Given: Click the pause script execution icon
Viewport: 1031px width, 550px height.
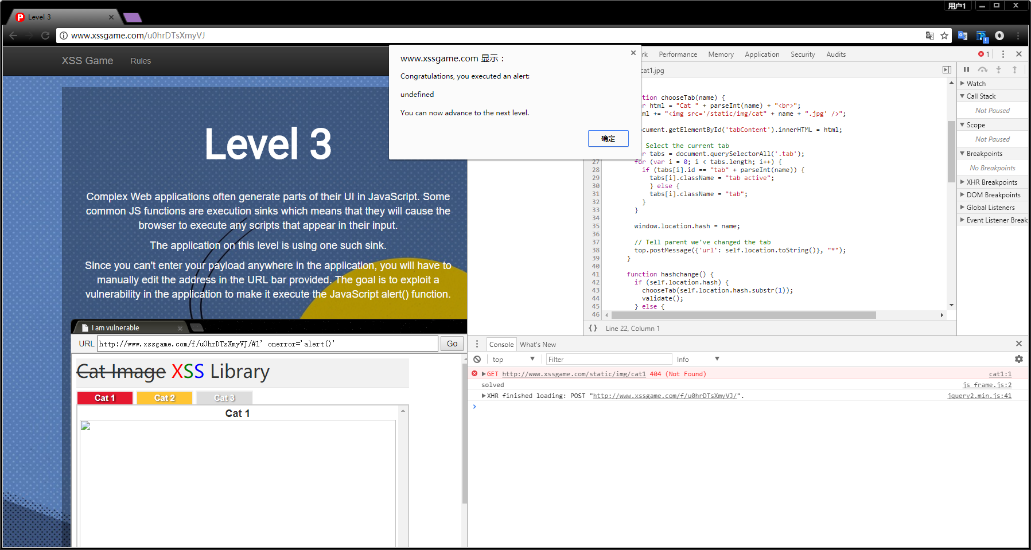Looking at the screenshot, I should pyautogui.click(x=966, y=69).
